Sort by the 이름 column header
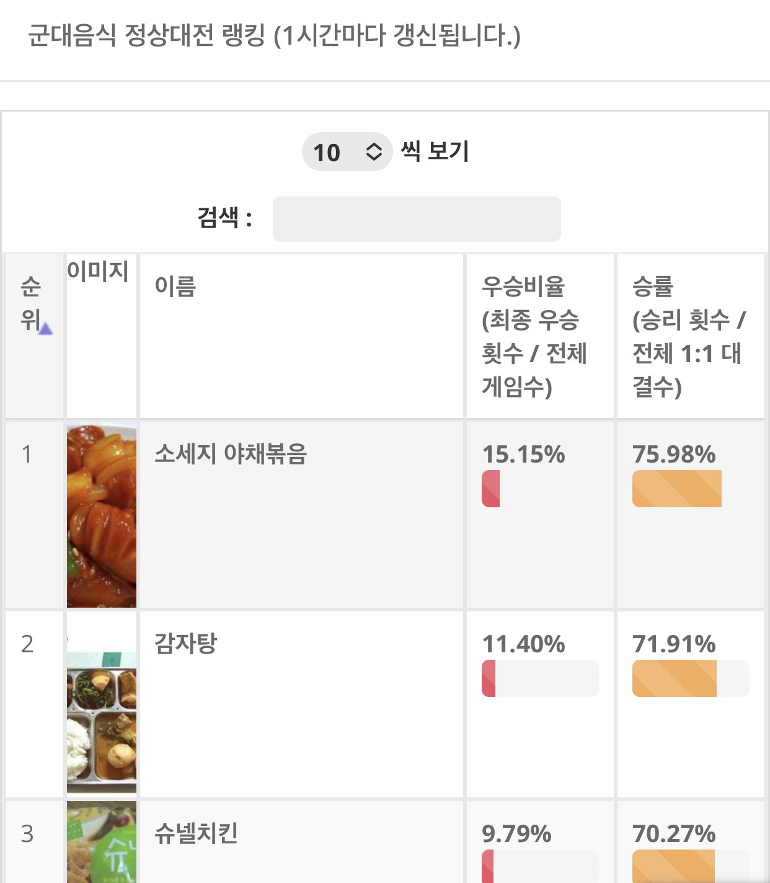Image resolution: width=770 pixels, height=883 pixels. [x=176, y=286]
